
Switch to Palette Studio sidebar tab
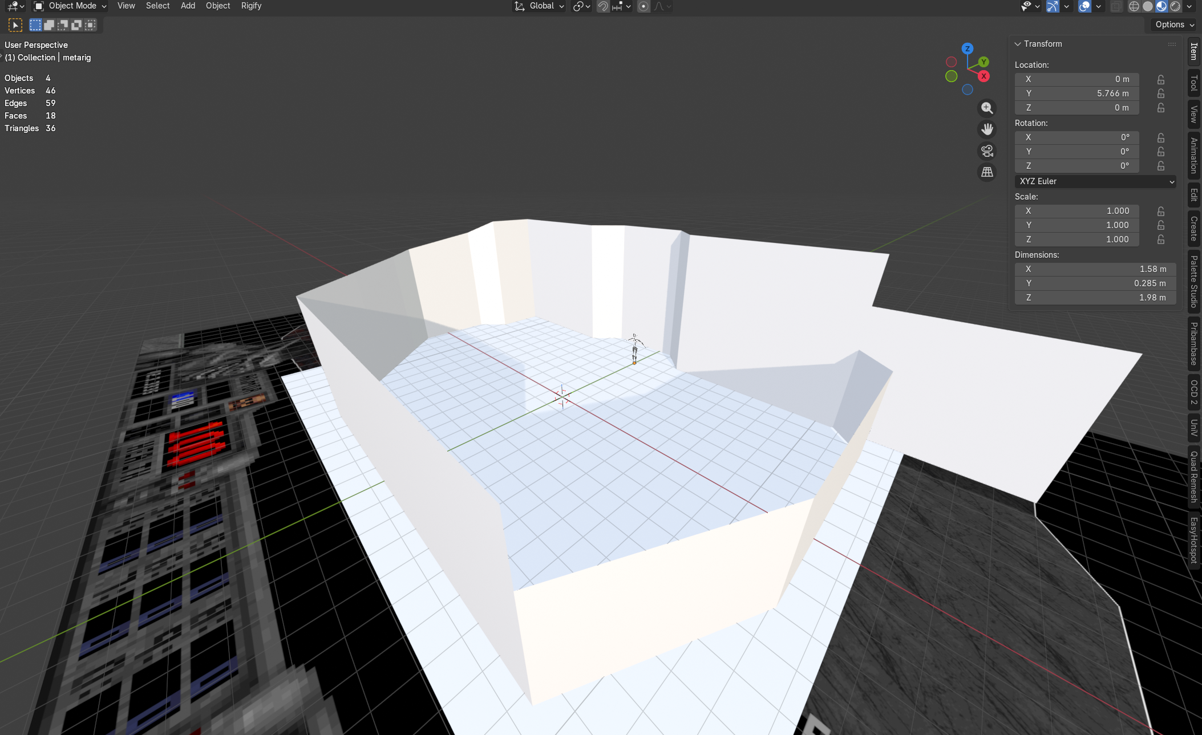1193,281
